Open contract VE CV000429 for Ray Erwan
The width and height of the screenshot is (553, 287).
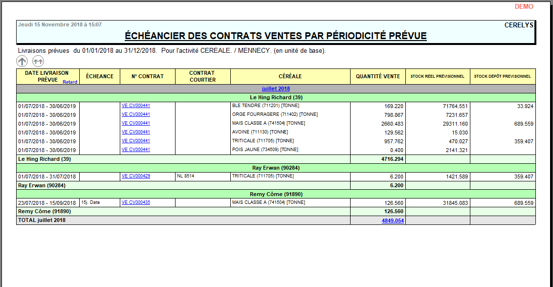click(134, 177)
